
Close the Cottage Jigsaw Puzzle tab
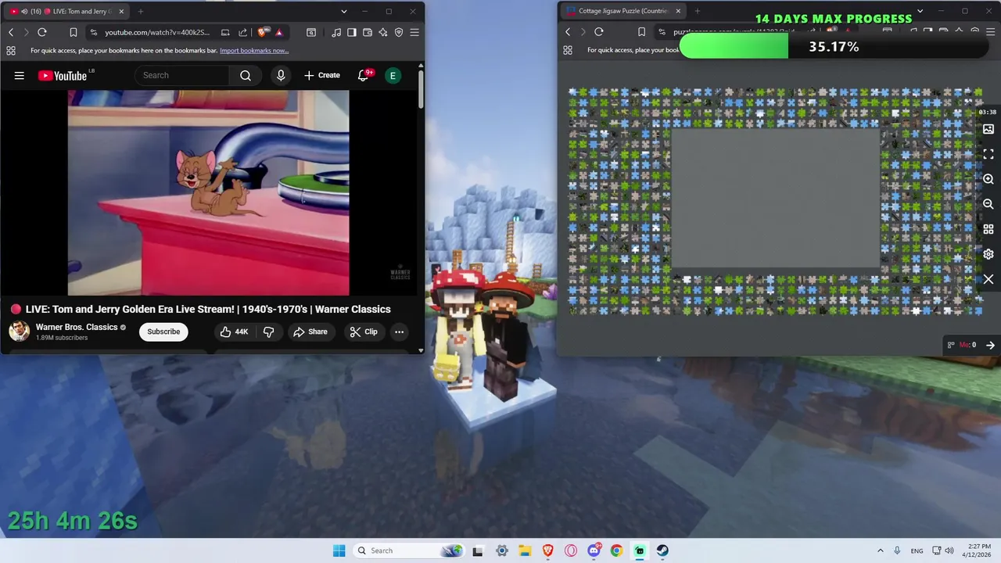(678, 11)
